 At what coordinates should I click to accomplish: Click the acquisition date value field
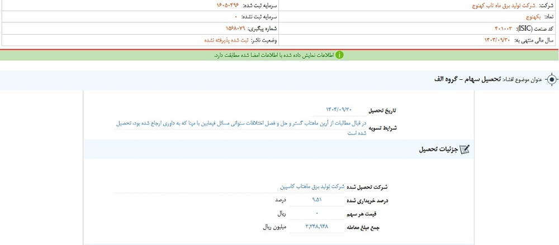(x=339, y=110)
